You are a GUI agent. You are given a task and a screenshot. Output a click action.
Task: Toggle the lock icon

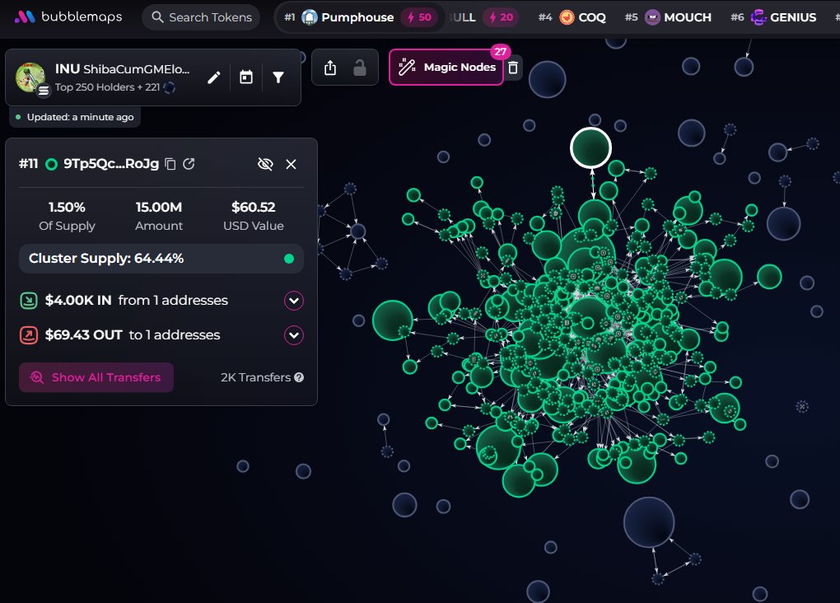click(x=360, y=68)
